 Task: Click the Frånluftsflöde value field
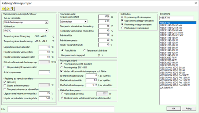tap(104, 35)
